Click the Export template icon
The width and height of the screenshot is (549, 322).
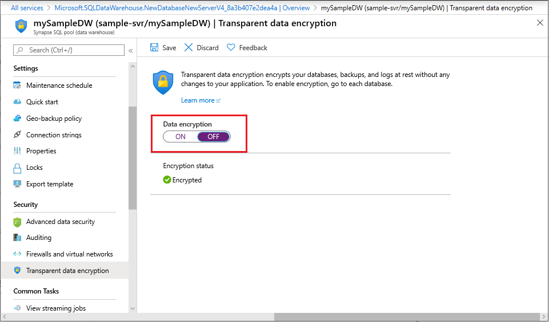coord(17,184)
